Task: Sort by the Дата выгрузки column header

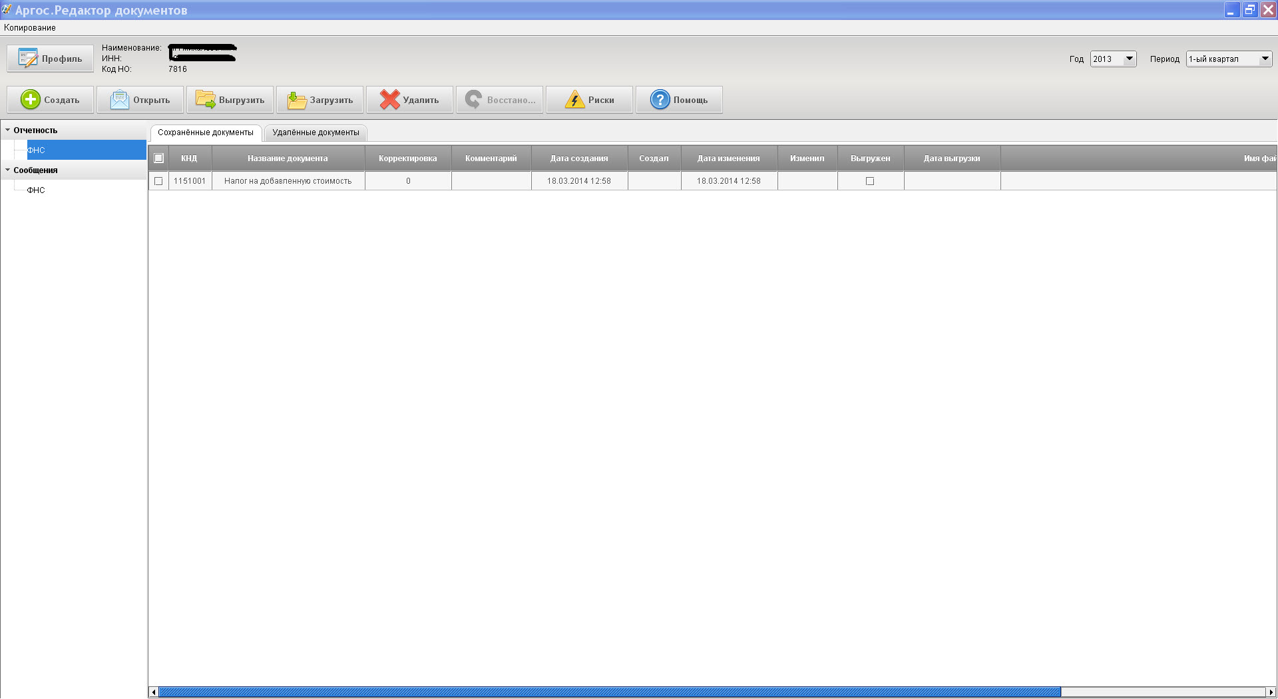Action: [x=952, y=158]
